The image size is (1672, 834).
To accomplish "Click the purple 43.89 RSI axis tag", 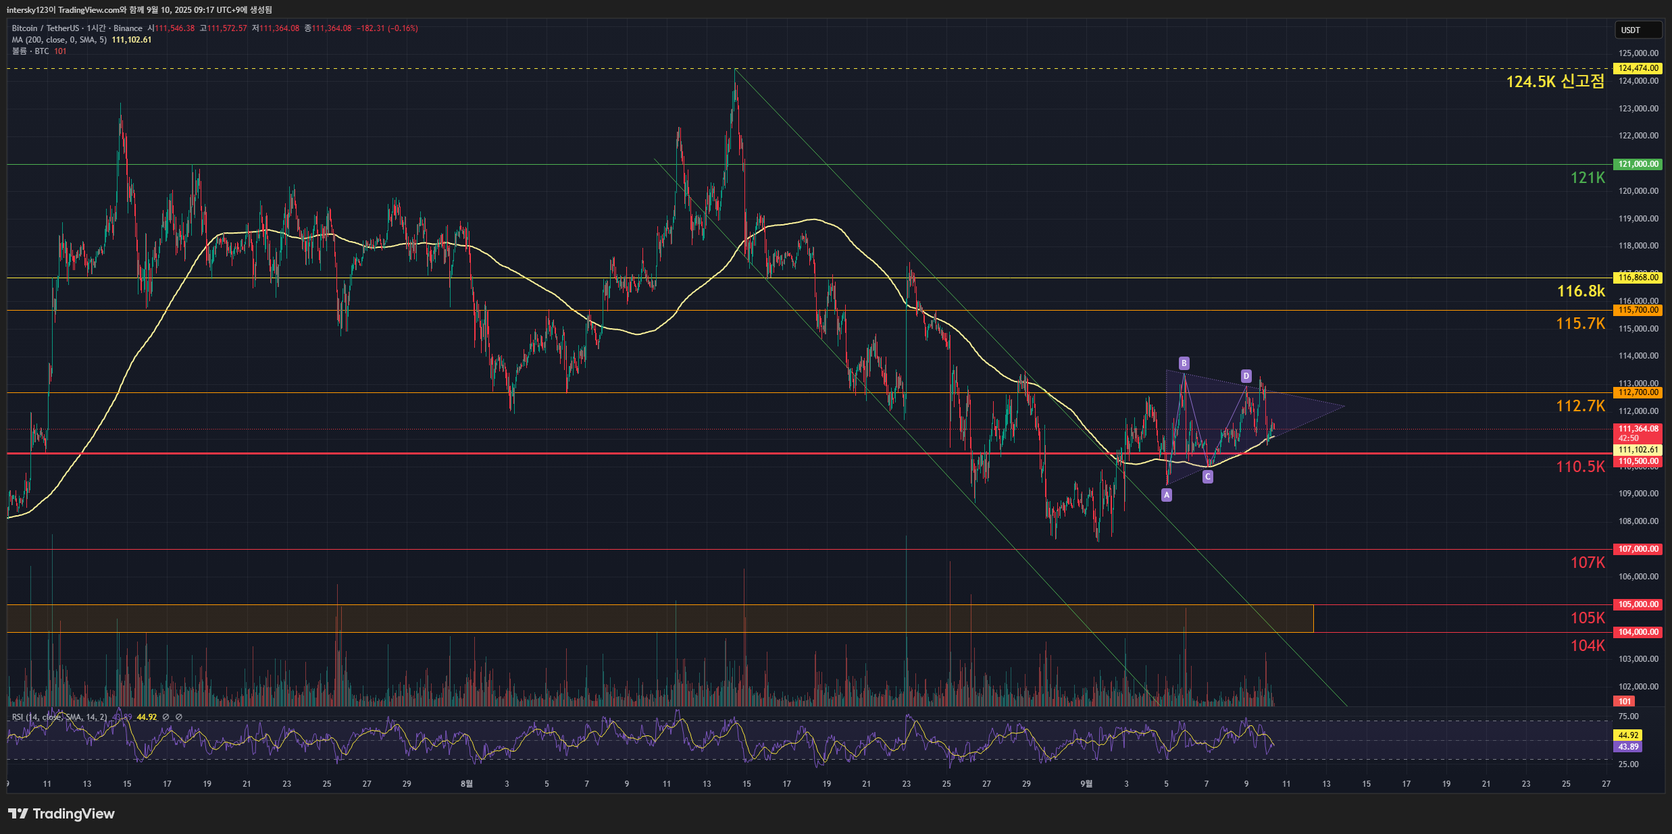I will coord(1627,747).
